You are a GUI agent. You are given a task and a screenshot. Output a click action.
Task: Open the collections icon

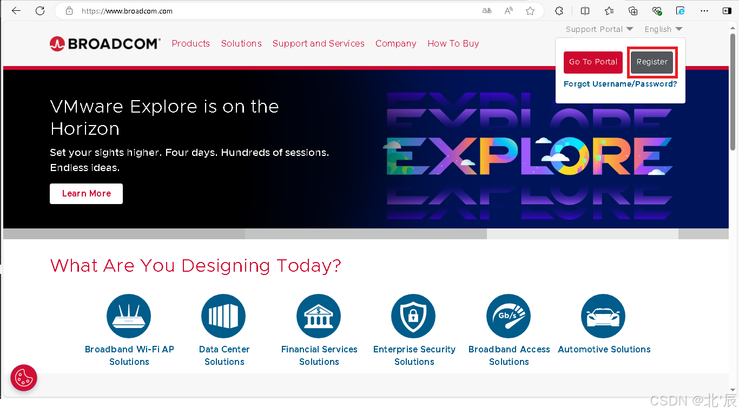click(x=633, y=11)
